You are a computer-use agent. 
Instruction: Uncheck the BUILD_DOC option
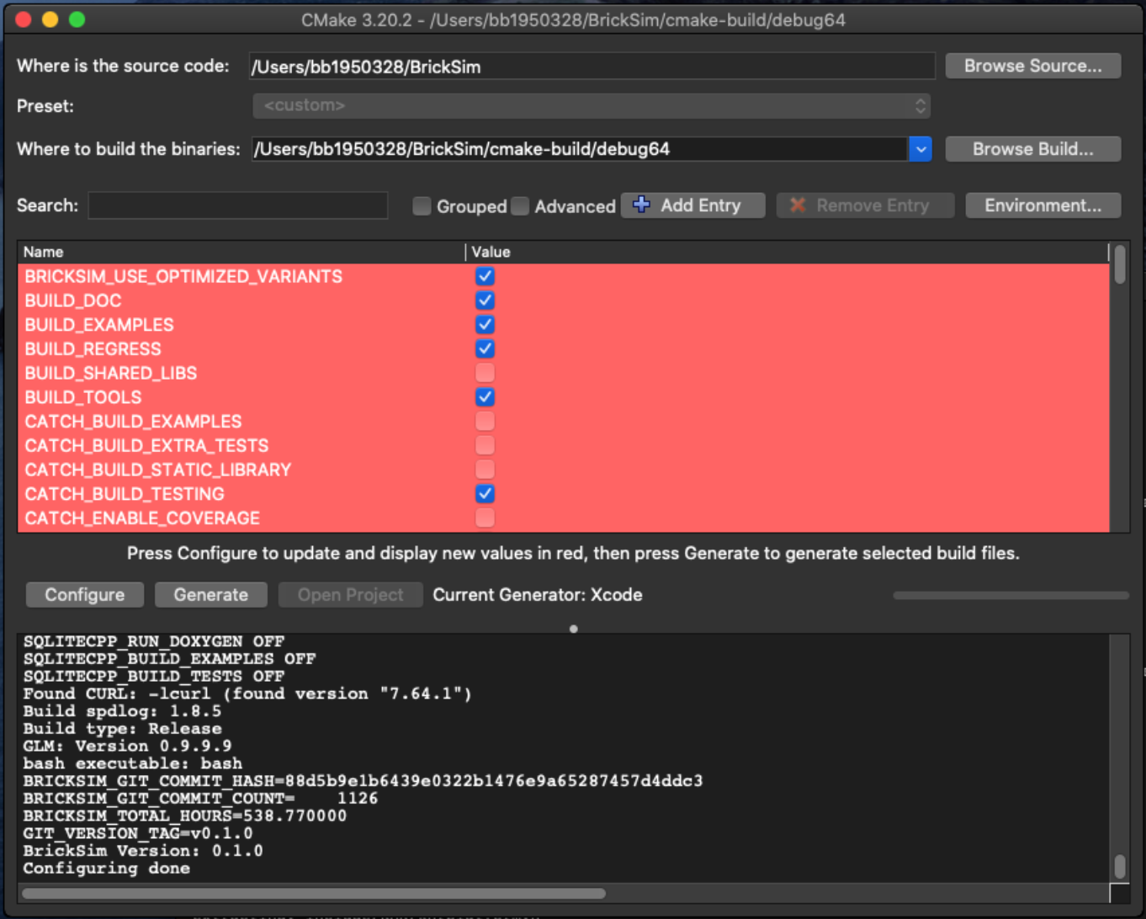click(485, 300)
